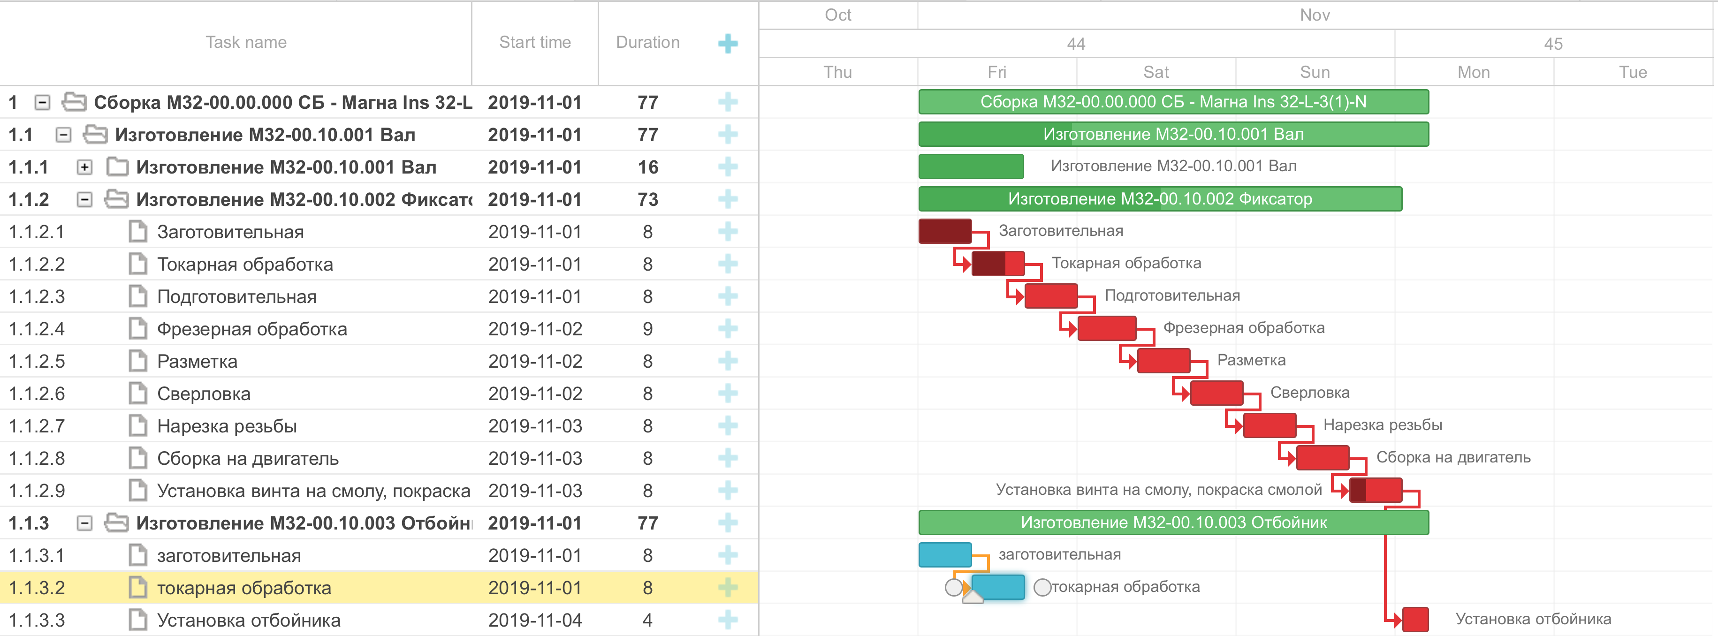This screenshot has width=1718, height=636.
Task: Collapse task 1.1.3 Отбойник subtree
Action: pos(84,523)
